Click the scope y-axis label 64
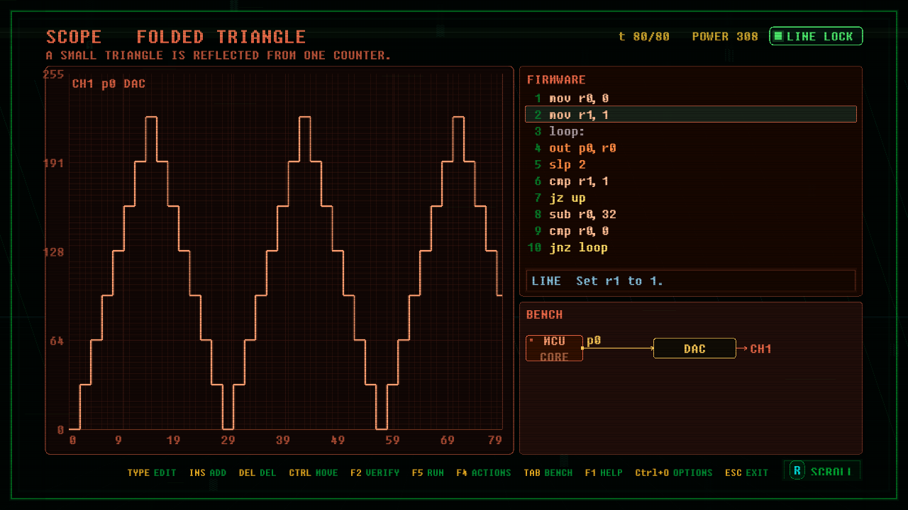This screenshot has height=510, width=908. (57, 341)
